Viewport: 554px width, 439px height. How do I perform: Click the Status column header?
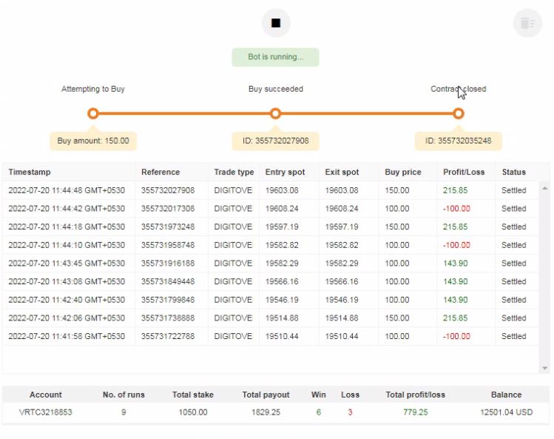point(513,172)
